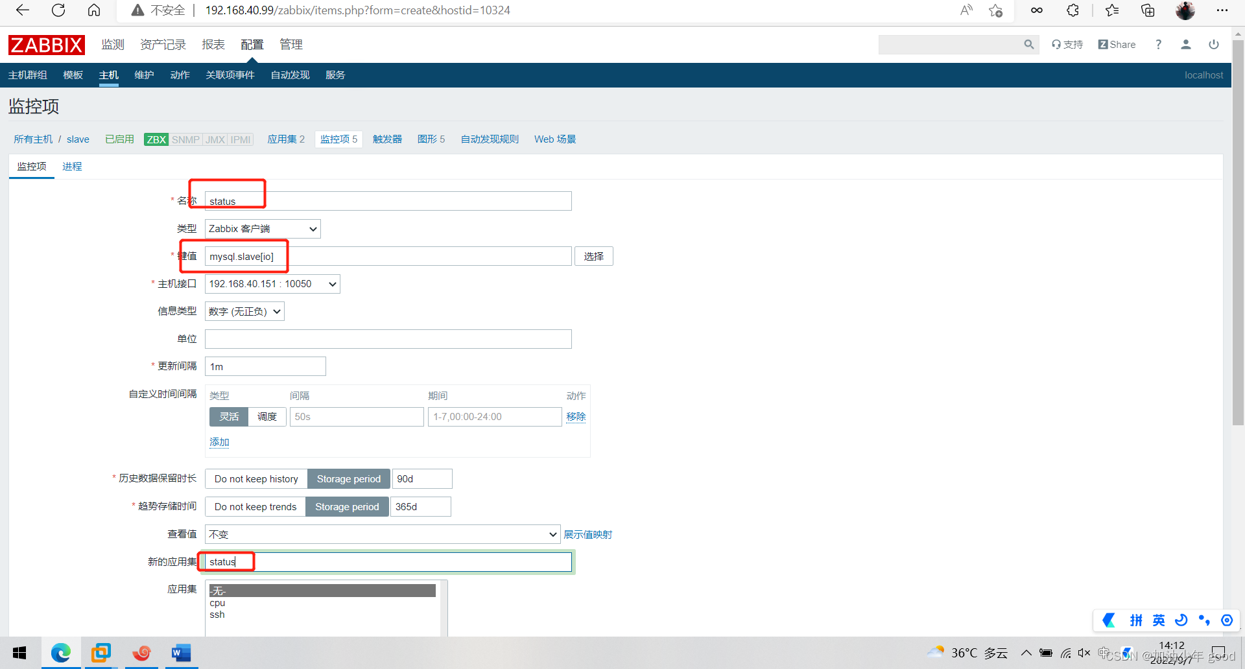Click the infinity extension icon
The width and height of the screenshot is (1245, 669).
[x=1037, y=10]
